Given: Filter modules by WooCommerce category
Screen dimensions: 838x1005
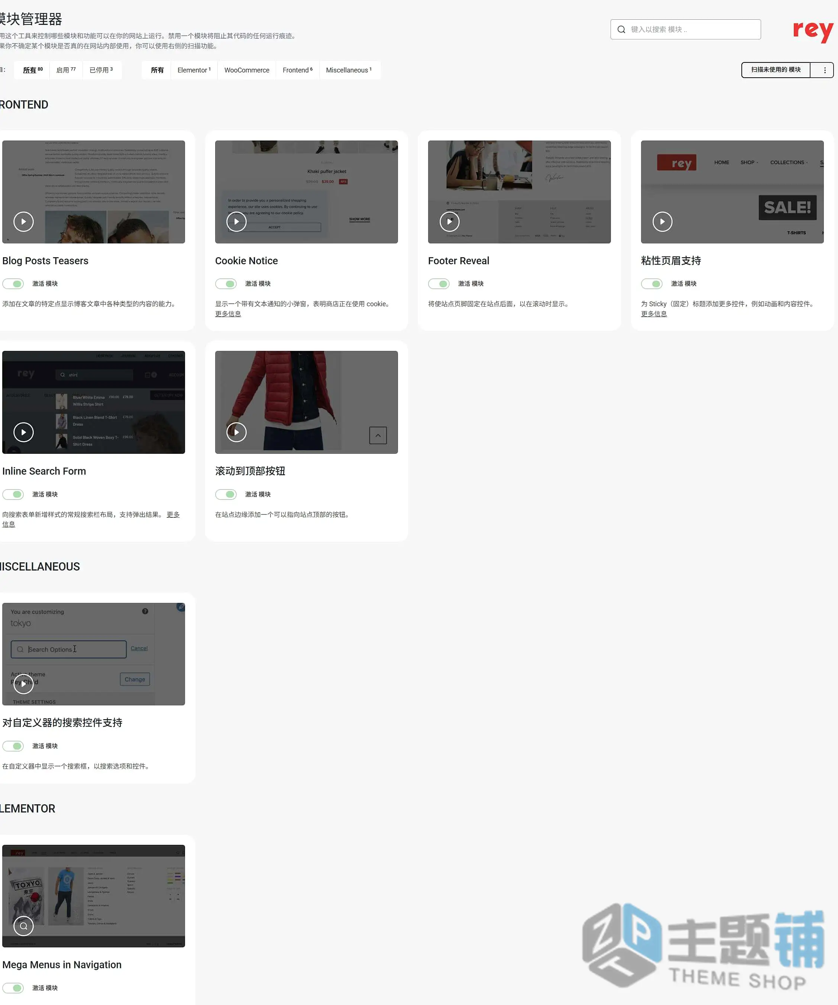Looking at the screenshot, I should 247,70.
